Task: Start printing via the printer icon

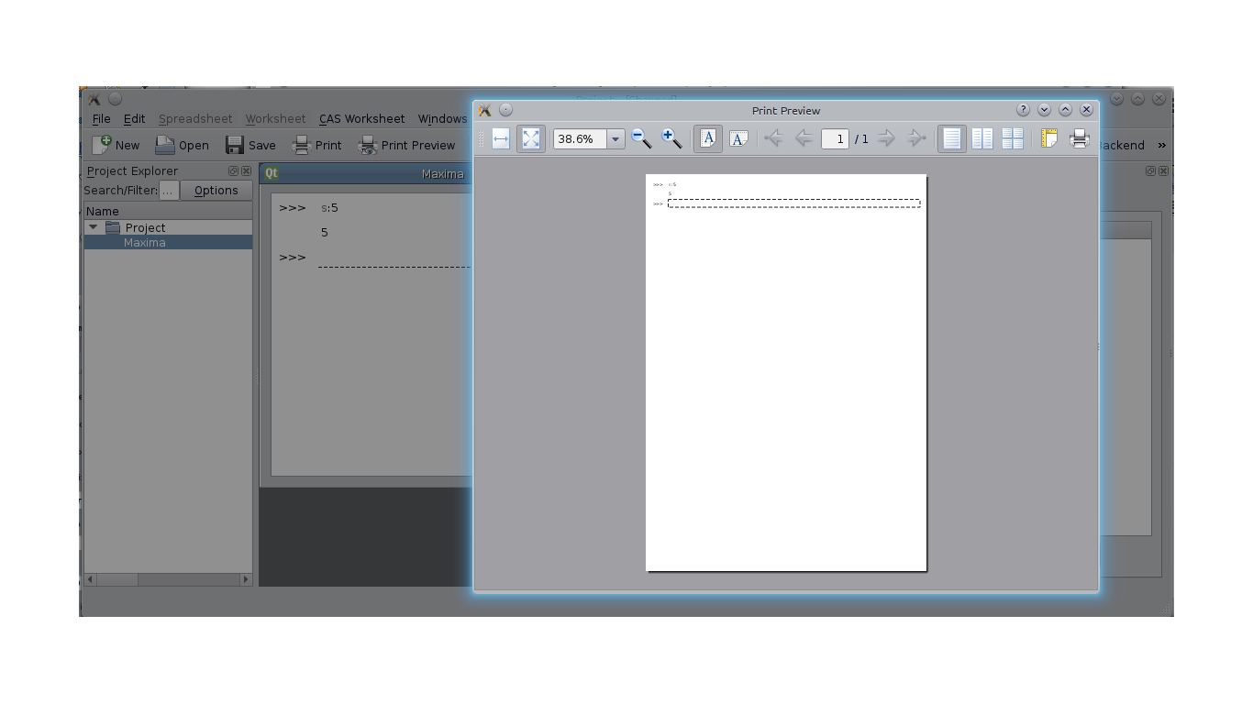Action: click(x=1079, y=138)
